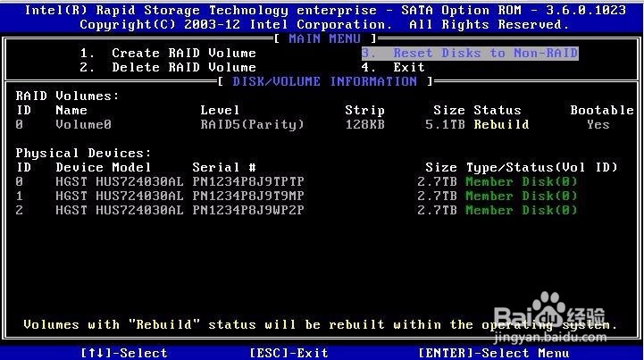The height and width of the screenshot is (360, 644).
Task: Click Volume0 name in RAID volumes
Action: [83, 124]
